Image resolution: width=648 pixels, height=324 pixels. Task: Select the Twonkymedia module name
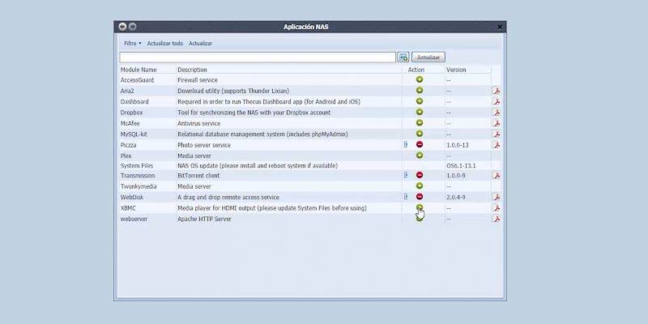tap(139, 186)
